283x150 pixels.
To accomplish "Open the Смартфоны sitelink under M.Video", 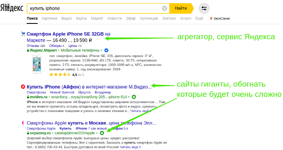I will (36, 92).
